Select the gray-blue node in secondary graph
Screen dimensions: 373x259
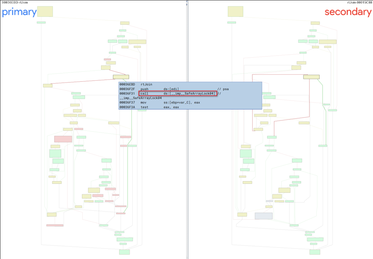coord(263,216)
